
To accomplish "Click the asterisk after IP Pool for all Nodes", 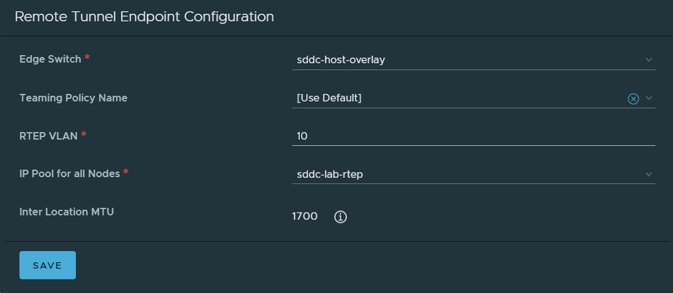I will click(125, 173).
